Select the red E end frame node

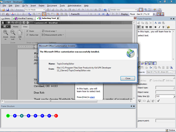pos(56,116)
